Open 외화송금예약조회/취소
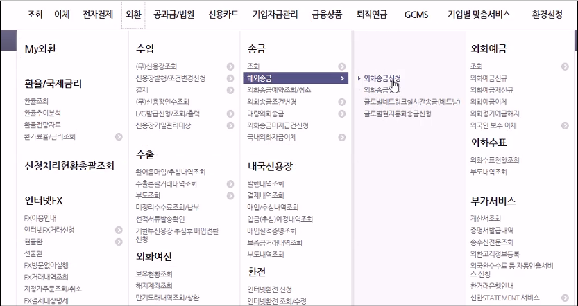 [279, 90]
